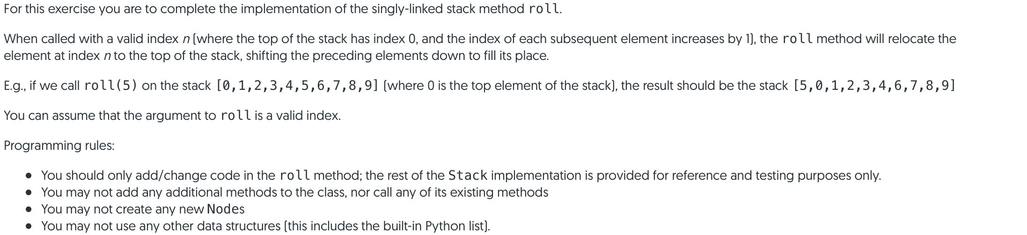Click the 'Programming rules:' heading
Viewport: 1027px width, 235px height.
[x=59, y=146]
